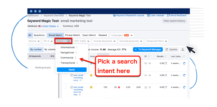Viewport: 217px width, 107px height.
Task: Switch to the Phrase Match tab
Action: pyautogui.click(x=73, y=35)
